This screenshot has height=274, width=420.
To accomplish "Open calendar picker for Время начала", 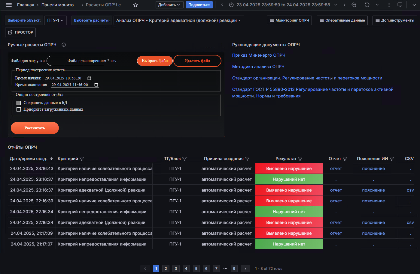I will pyautogui.click(x=89, y=78).
